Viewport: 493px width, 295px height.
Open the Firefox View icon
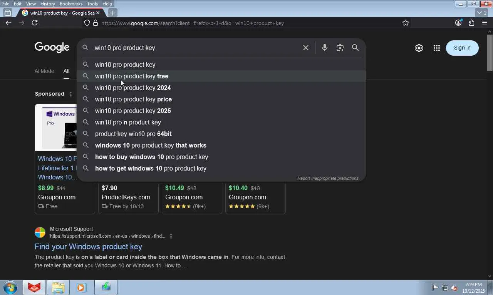pos(7,13)
